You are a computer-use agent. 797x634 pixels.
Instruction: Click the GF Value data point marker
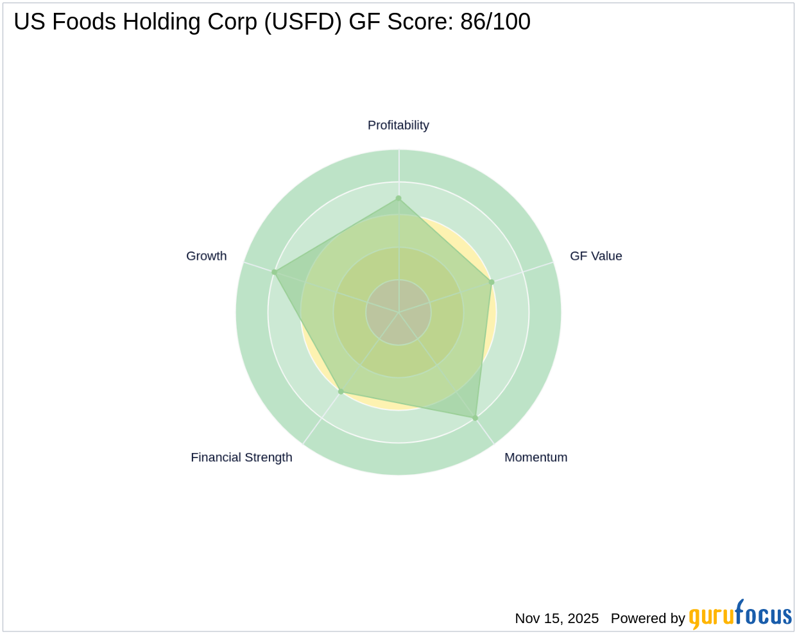[492, 282]
